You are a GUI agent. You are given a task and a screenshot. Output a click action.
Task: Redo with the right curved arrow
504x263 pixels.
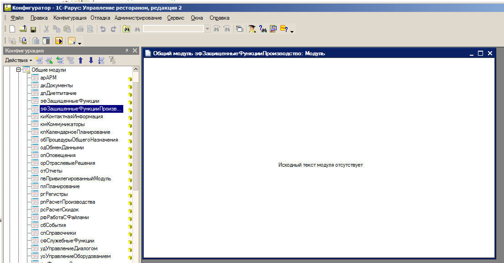pos(113,29)
